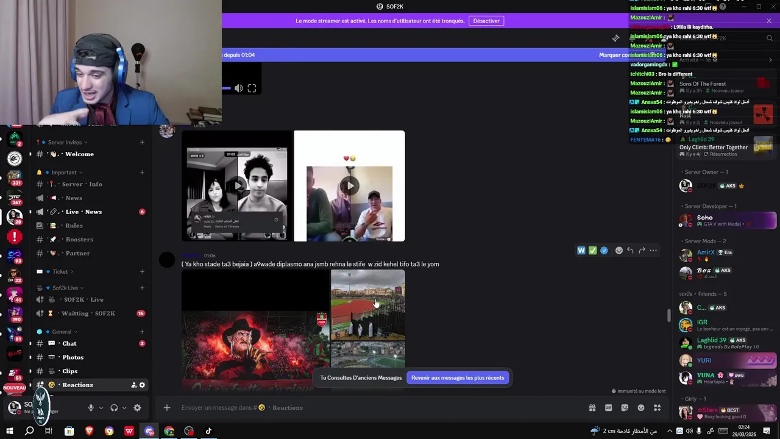Image resolution: width=780 pixels, height=439 pixels.
Task: Open server icon with badge 190
Action: coord(15,314)
